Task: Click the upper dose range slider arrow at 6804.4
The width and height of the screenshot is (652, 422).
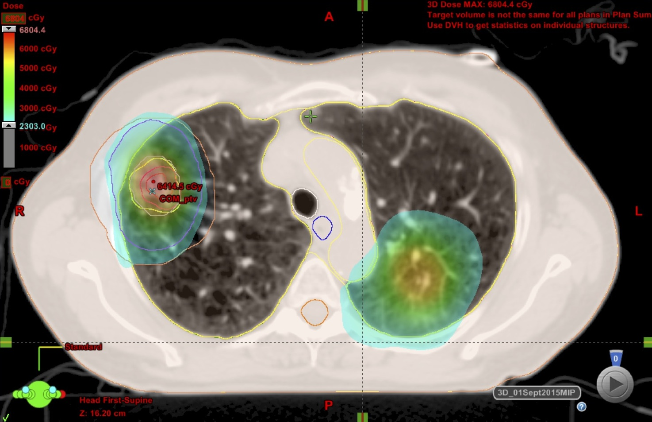Action: click(x=9, y=29)
